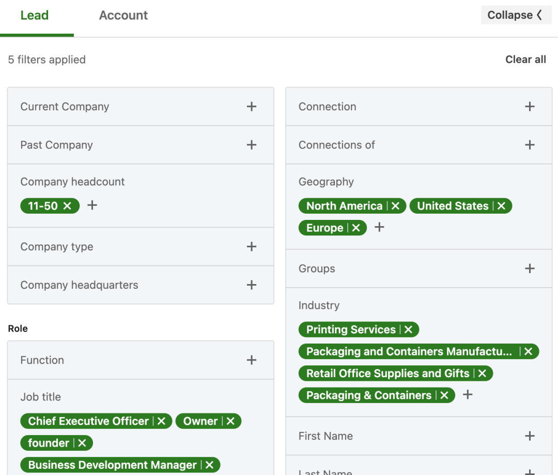This screenshot has height=475, width=558.
Task: Add another industry with plus icon
Action: point(468,395)
